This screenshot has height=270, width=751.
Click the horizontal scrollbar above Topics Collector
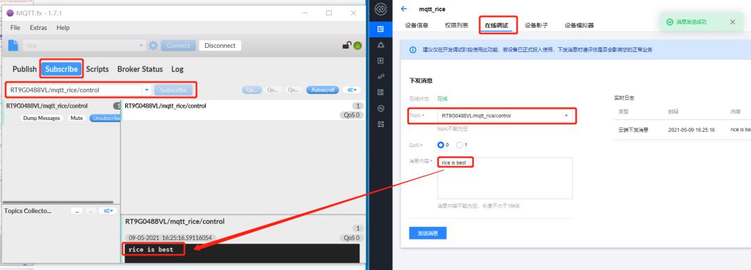[58, 202]
